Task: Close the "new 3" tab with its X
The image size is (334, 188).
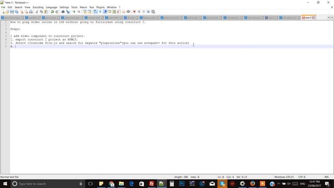Action: (x=314, y=18)
